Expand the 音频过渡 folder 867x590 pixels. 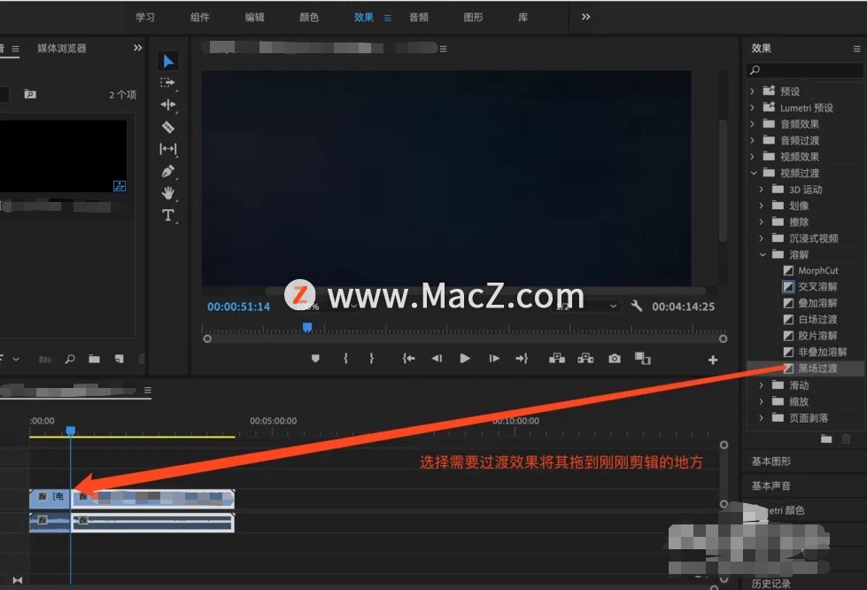(753, 141)
